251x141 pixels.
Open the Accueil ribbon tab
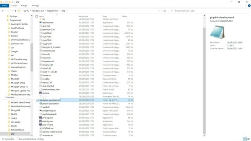tap(14, 5)
